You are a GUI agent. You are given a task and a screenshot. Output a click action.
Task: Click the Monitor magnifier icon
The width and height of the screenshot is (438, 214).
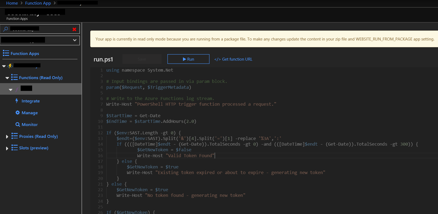click(x=18, y=124)
